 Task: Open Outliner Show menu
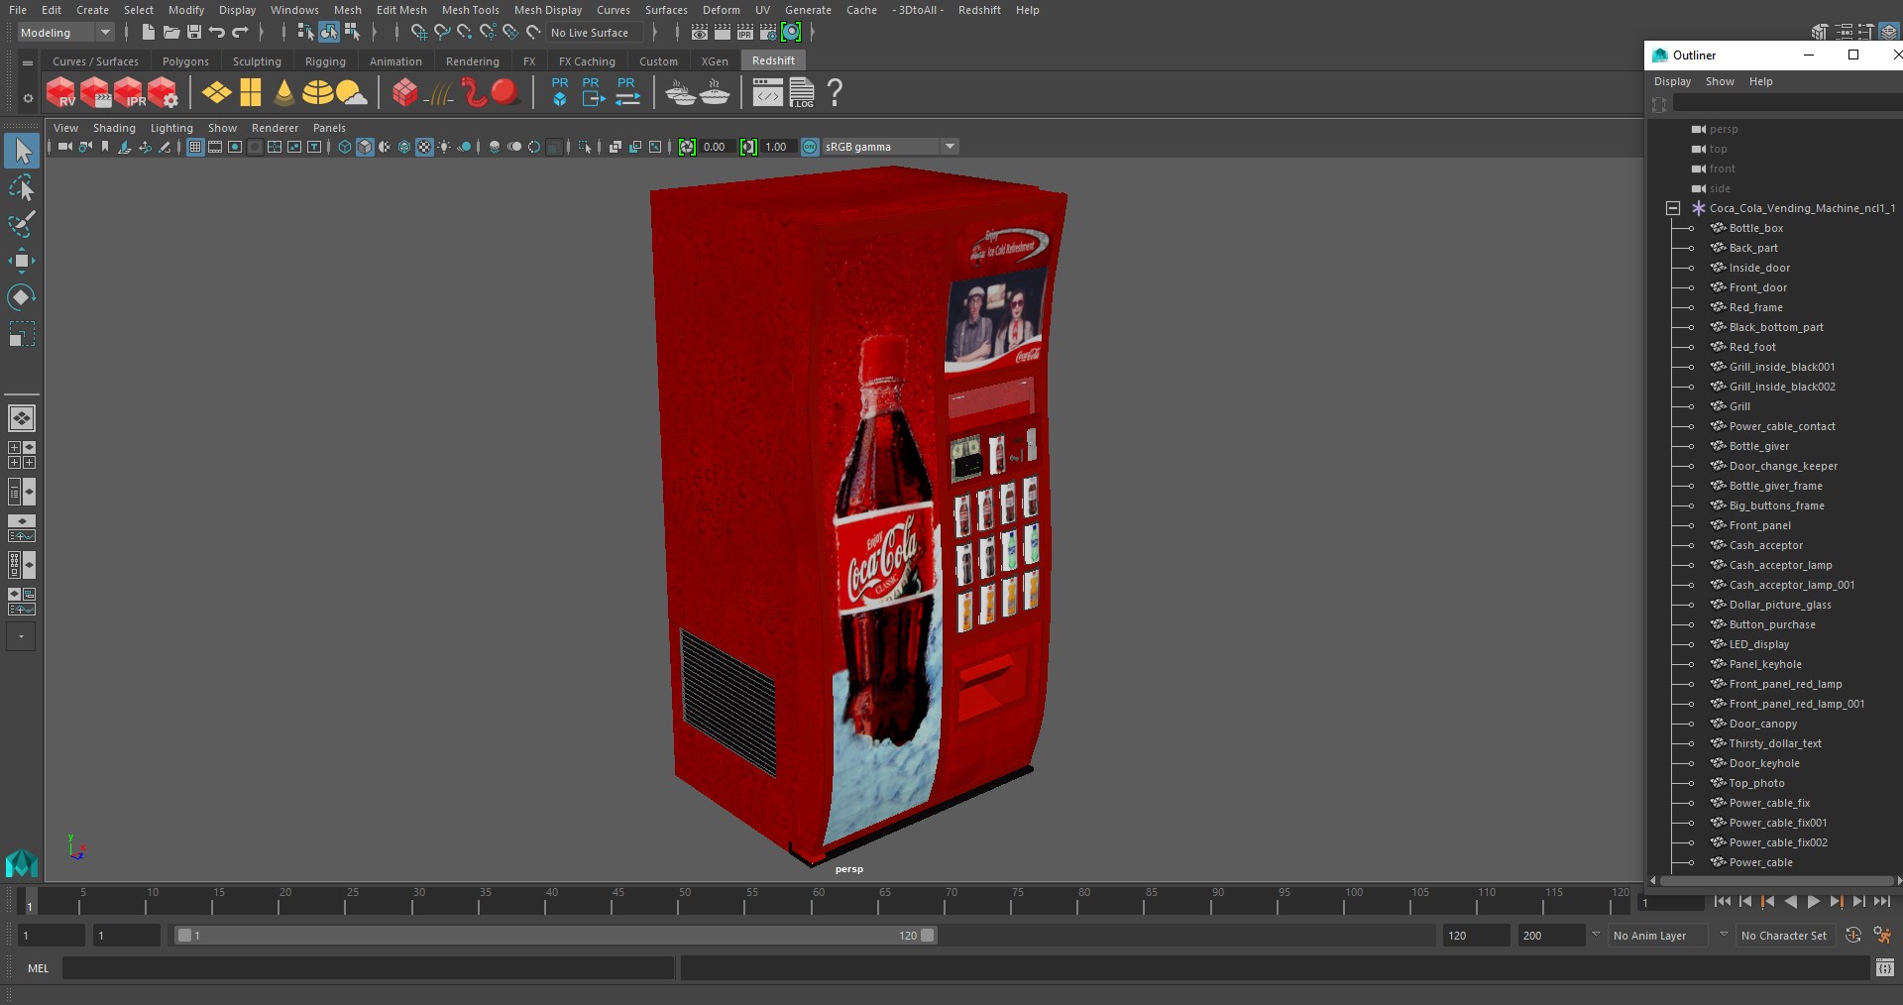pyautogui.click(x=1720, y=81)
